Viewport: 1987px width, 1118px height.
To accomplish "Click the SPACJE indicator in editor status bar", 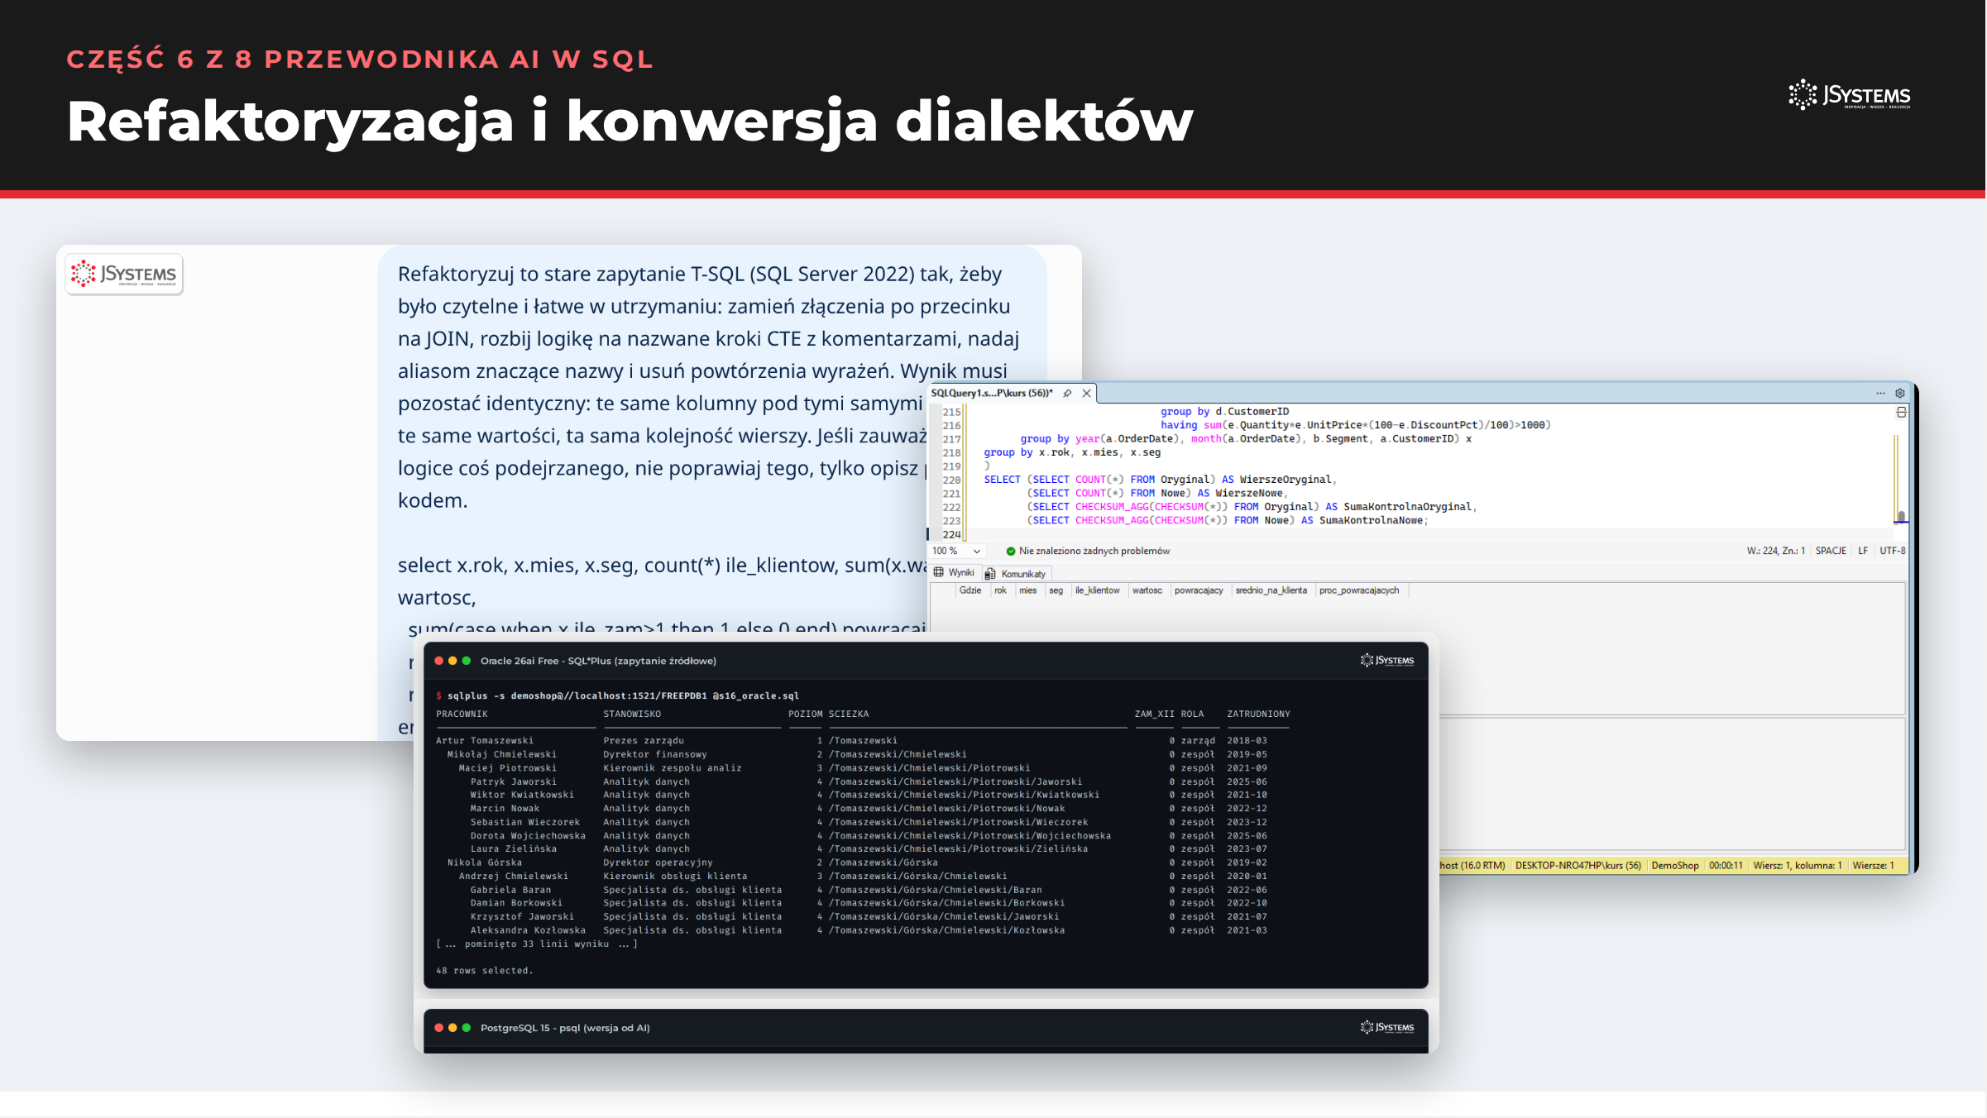I will pyautogui.click(x=1831, y=551).
